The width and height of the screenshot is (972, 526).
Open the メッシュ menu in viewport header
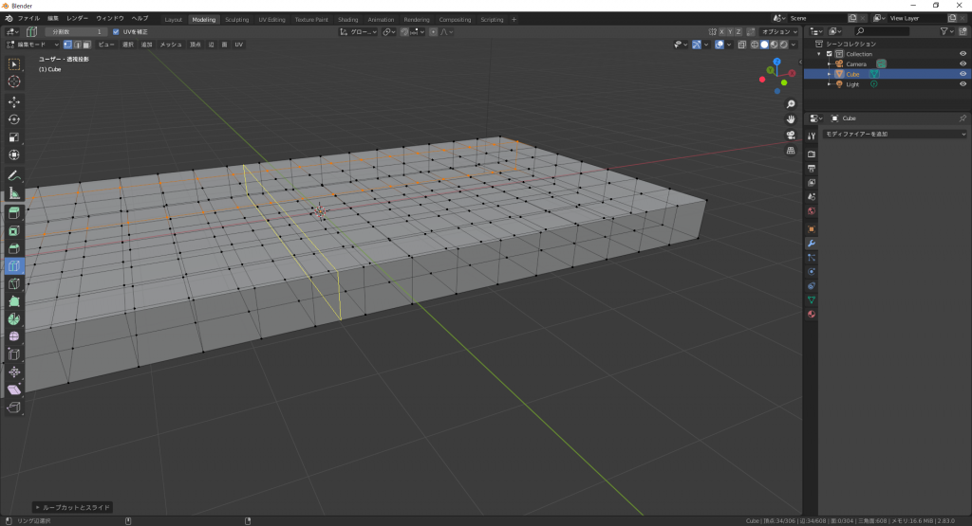click(171, 45)
